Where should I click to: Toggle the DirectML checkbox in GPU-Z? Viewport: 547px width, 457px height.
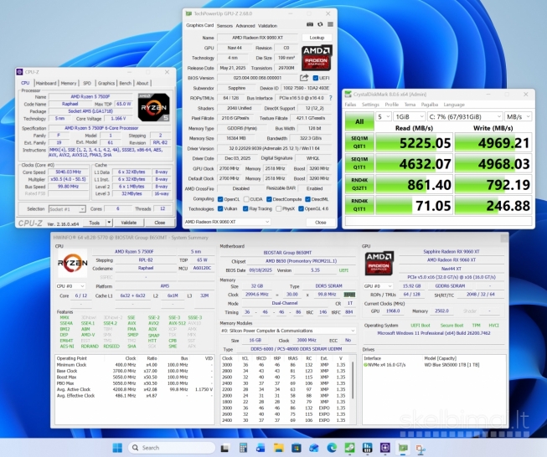coord(307,199)
